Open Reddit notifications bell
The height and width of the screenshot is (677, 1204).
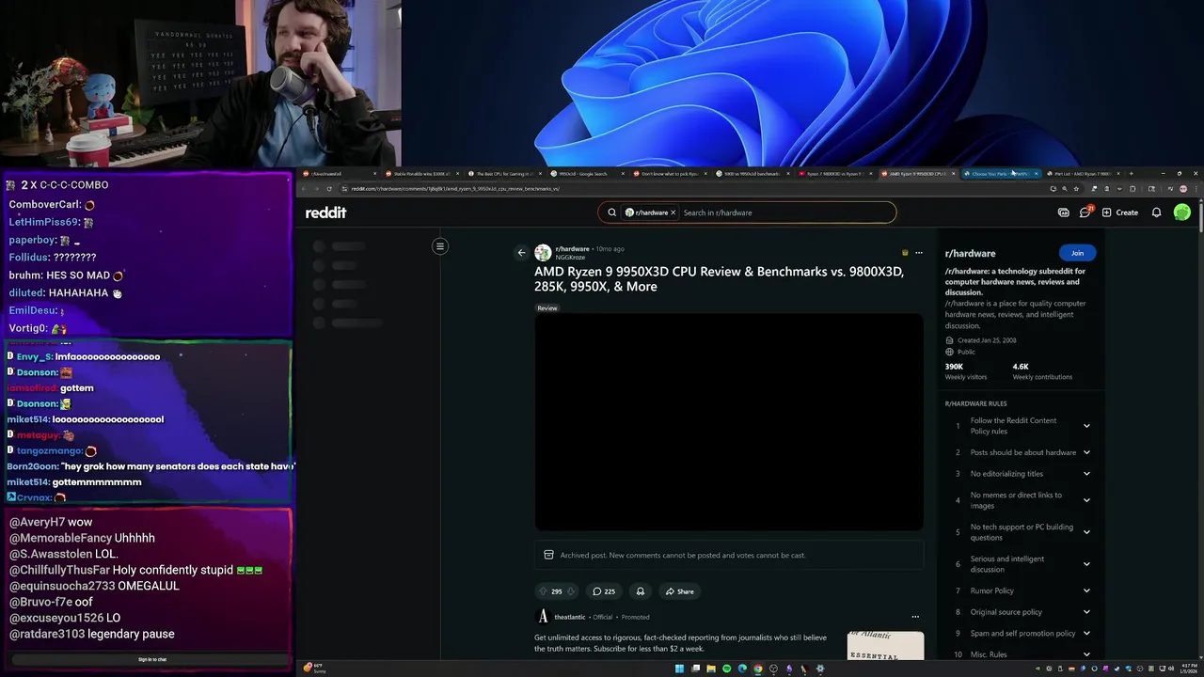(x=1156, y=213)
